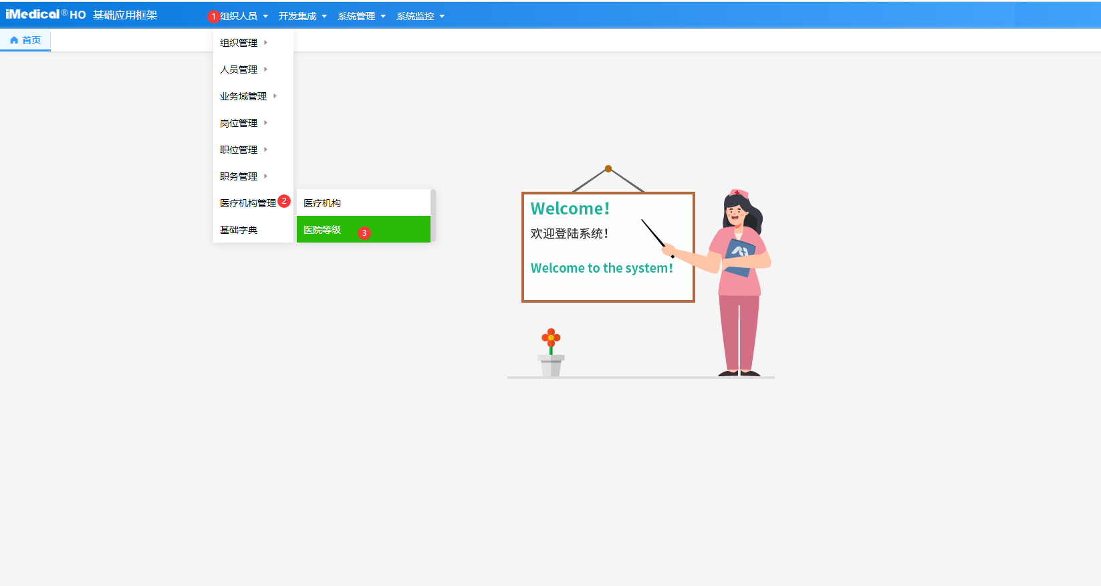Expand the 岗位管理 submenu

pos(239,123)
